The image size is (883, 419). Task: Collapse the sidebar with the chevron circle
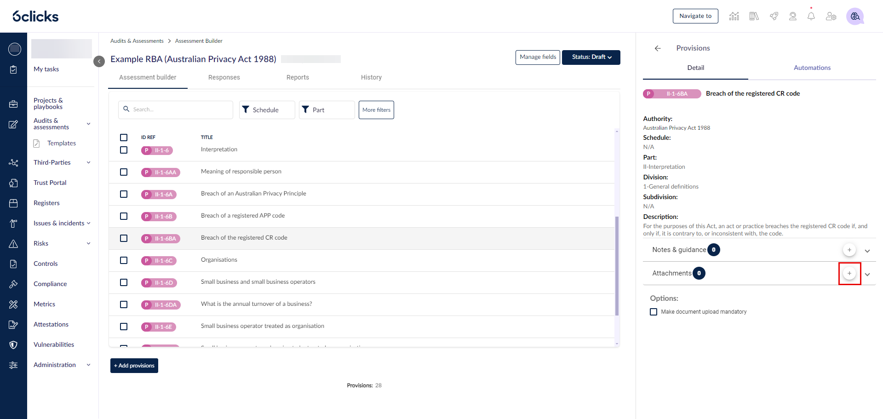coord(99,61)
